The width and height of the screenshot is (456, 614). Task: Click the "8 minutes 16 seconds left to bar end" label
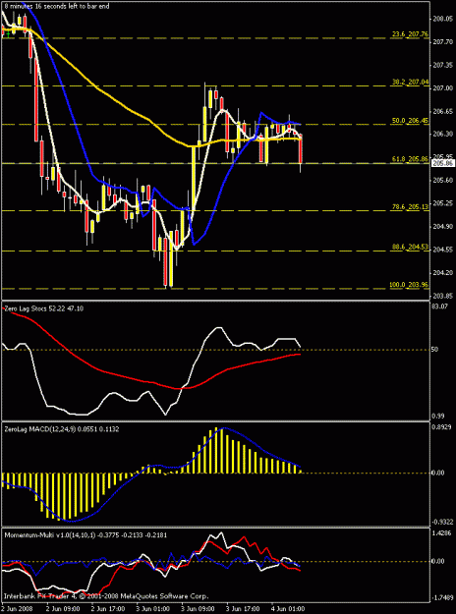coord(57,6)
